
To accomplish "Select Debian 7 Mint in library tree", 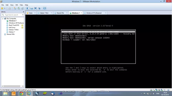I will [x=14, y=30].
